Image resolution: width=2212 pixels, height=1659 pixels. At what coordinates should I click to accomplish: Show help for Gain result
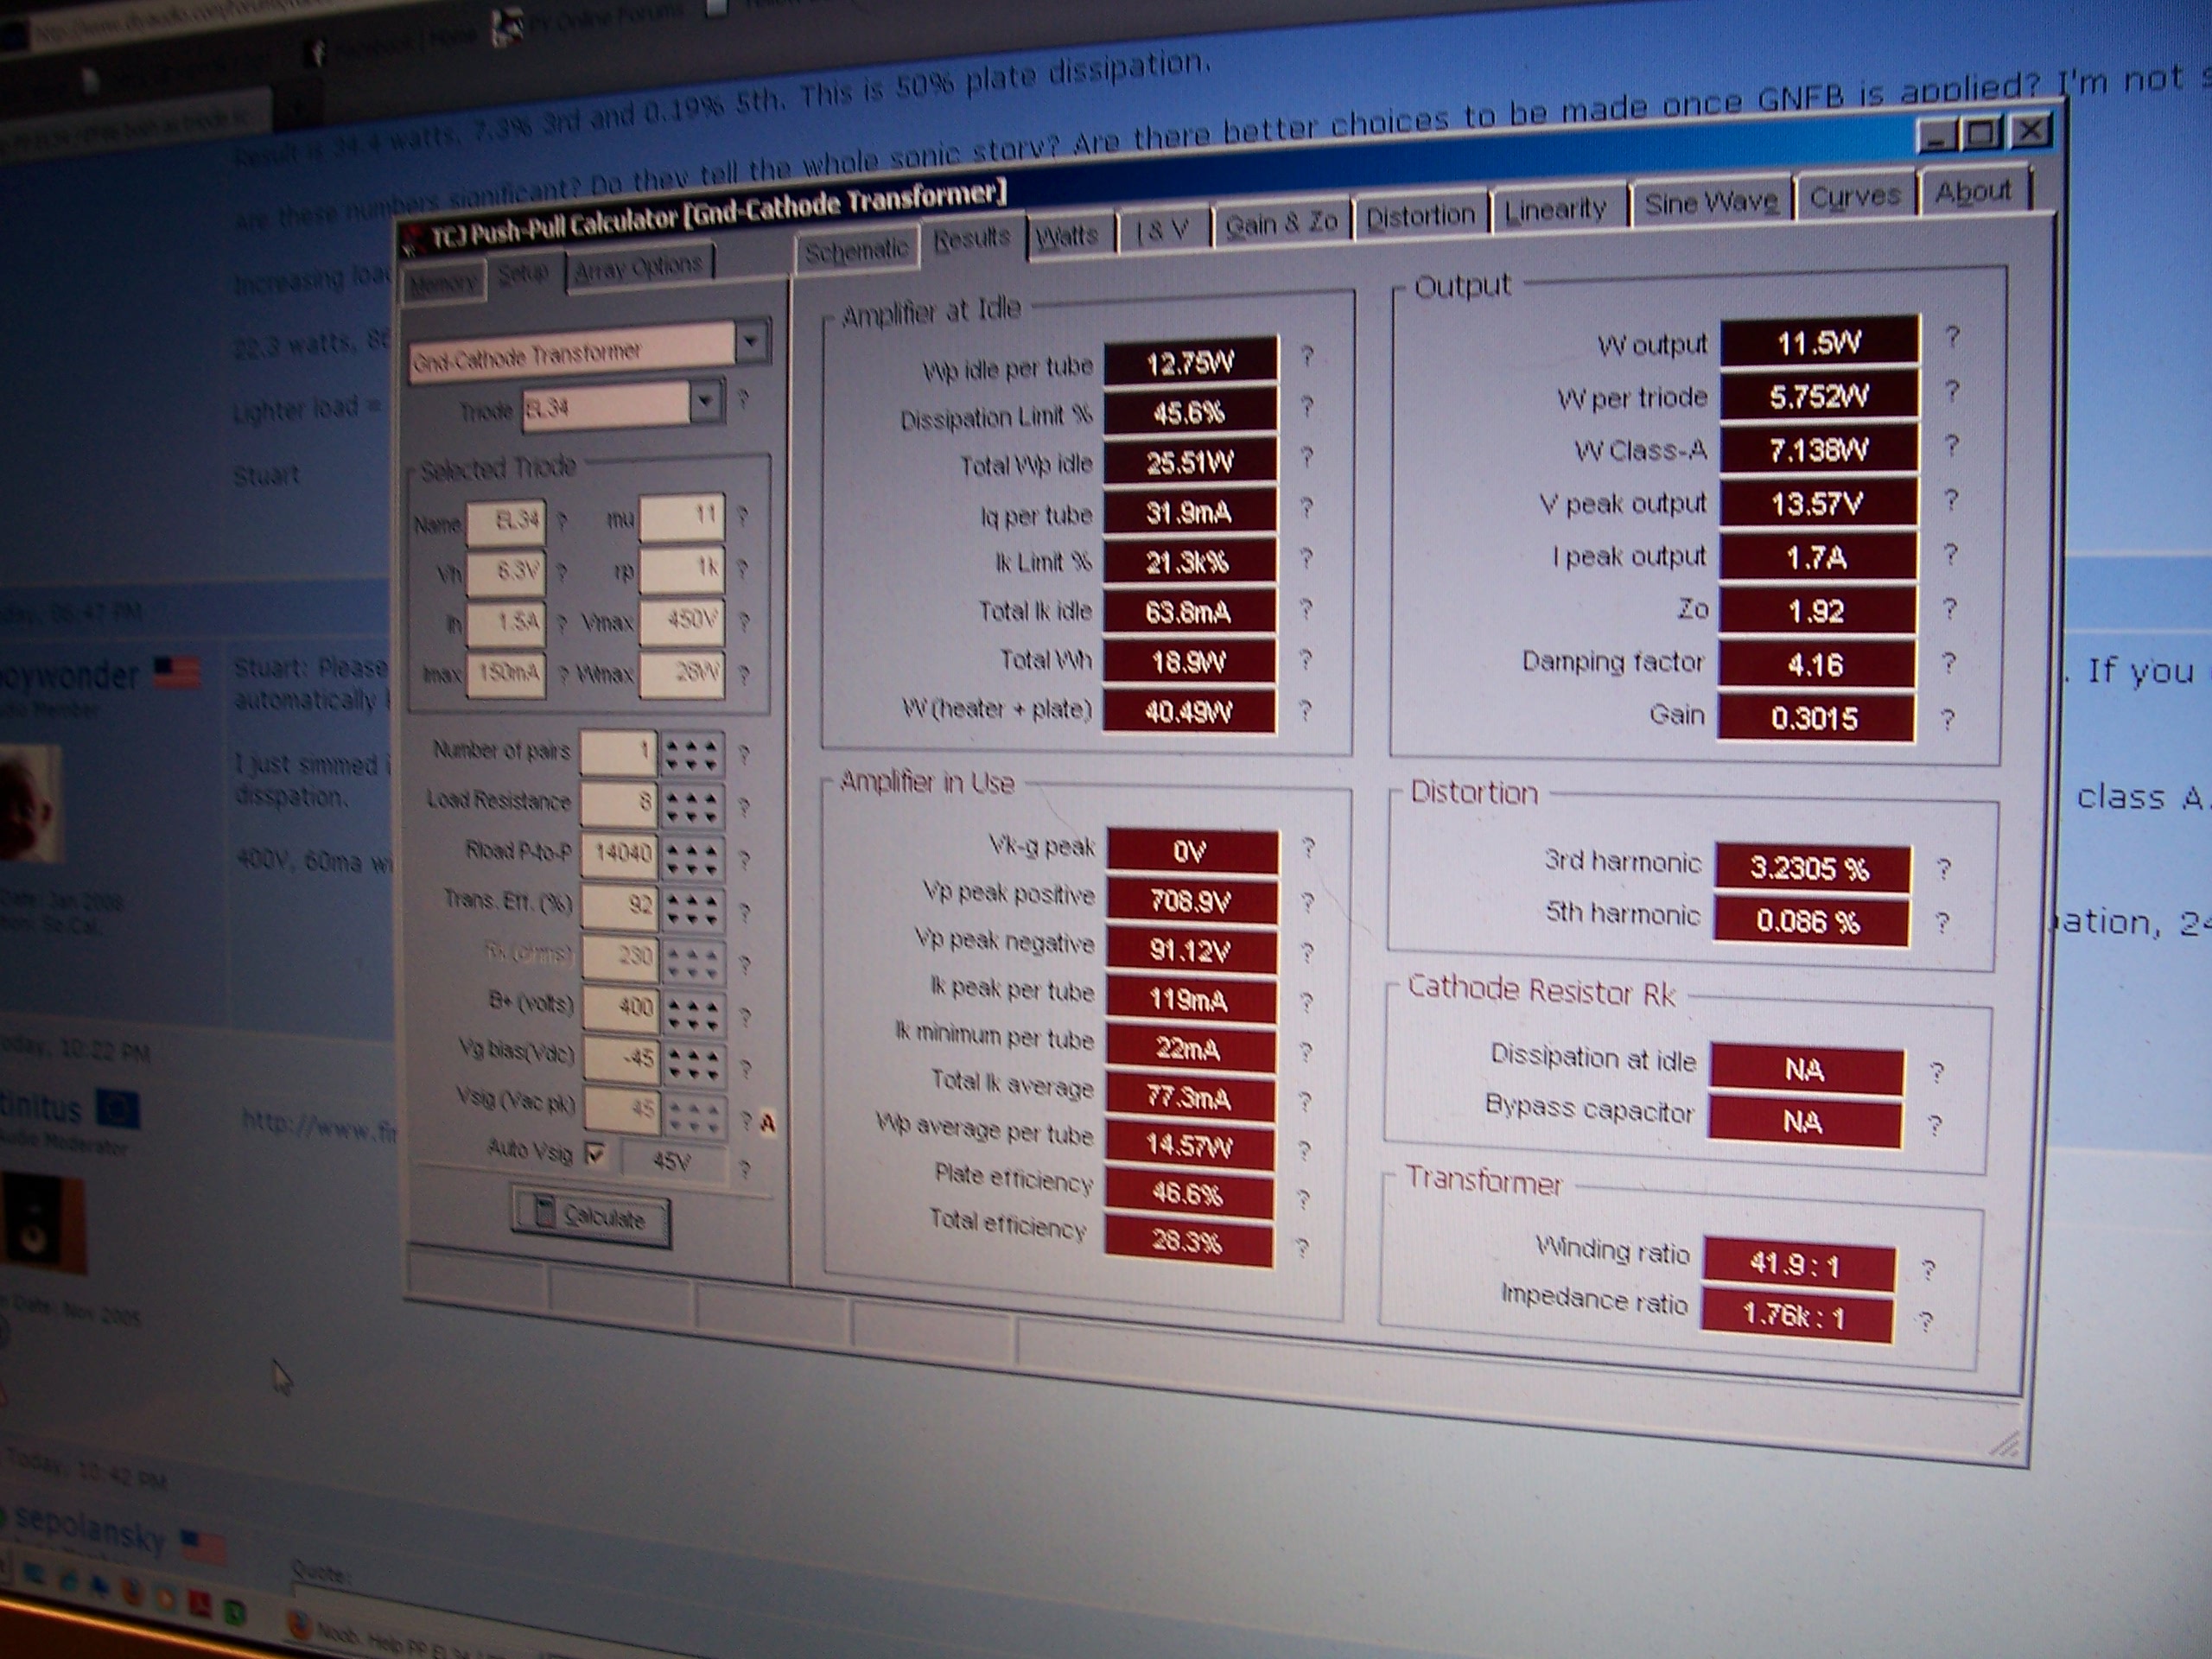pyautogui.click(x=1948, y=719)
